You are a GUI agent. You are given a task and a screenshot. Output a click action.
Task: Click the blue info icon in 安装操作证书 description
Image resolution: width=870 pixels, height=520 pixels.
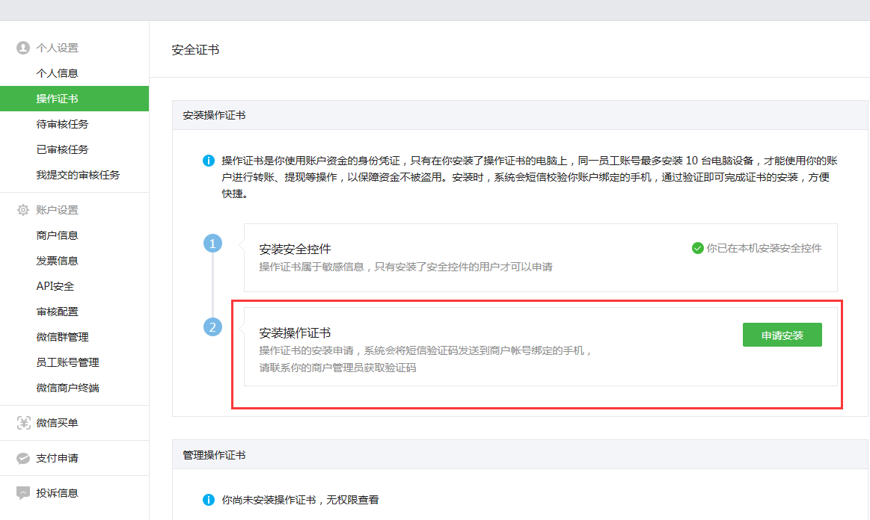(209, 161)
